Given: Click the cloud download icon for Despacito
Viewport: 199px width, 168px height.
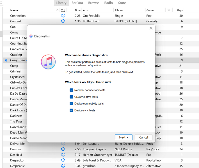Looking at the screenshot, I should point(63,160).
